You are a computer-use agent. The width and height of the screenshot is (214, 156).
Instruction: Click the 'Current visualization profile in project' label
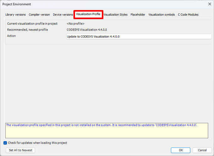(32, 24)
